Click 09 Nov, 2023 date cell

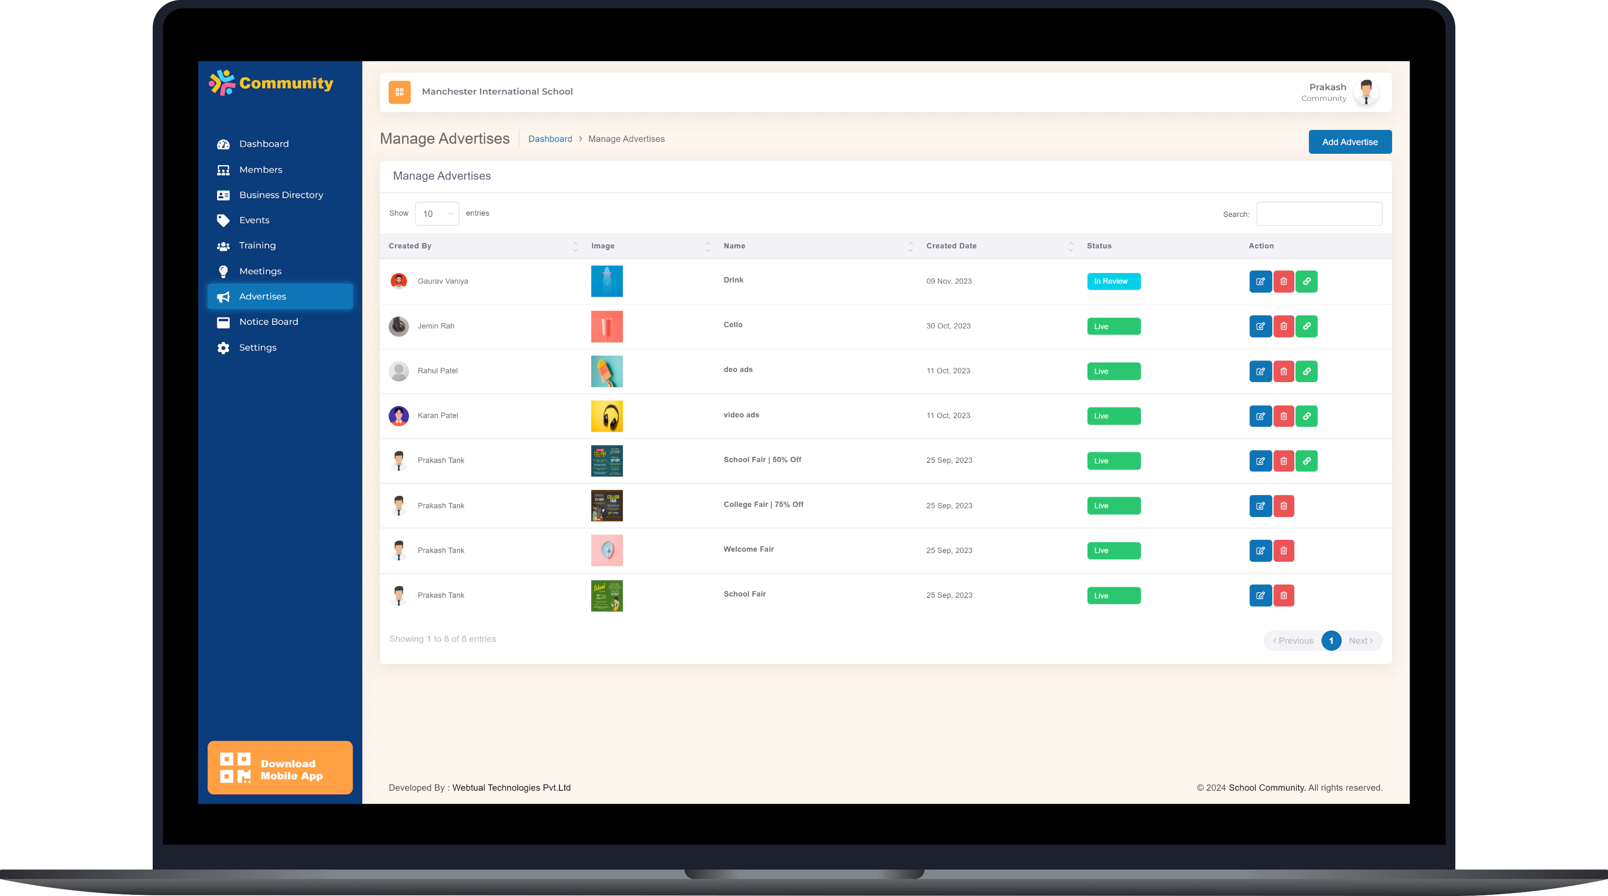(x=949, y=281)
